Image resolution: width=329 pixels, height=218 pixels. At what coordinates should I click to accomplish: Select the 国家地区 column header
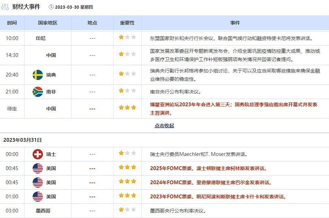[x=47, y=22]
